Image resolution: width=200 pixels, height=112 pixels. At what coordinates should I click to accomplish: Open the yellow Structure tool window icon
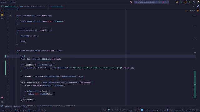[2, 15]
